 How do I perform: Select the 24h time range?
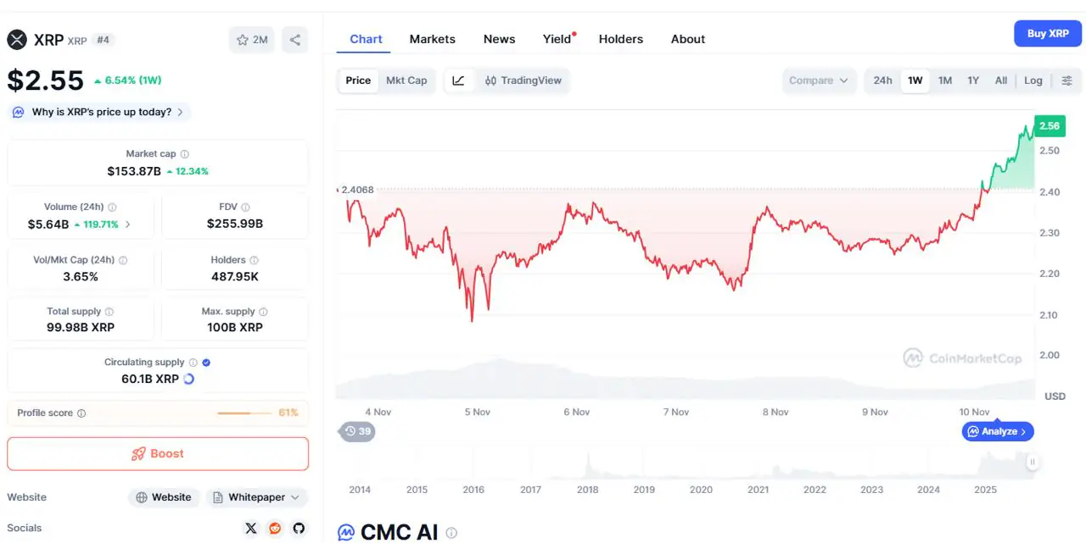click(882, 80)
